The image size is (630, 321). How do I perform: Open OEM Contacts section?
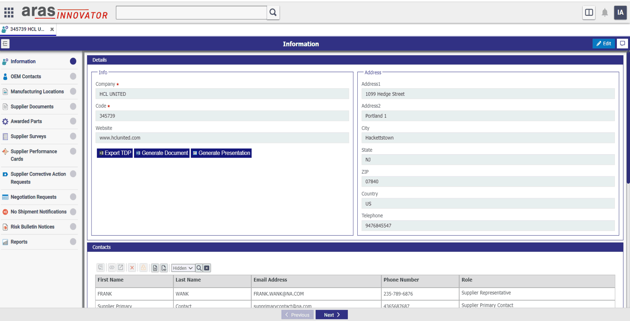pyautogui.click(x=26, y=77)
